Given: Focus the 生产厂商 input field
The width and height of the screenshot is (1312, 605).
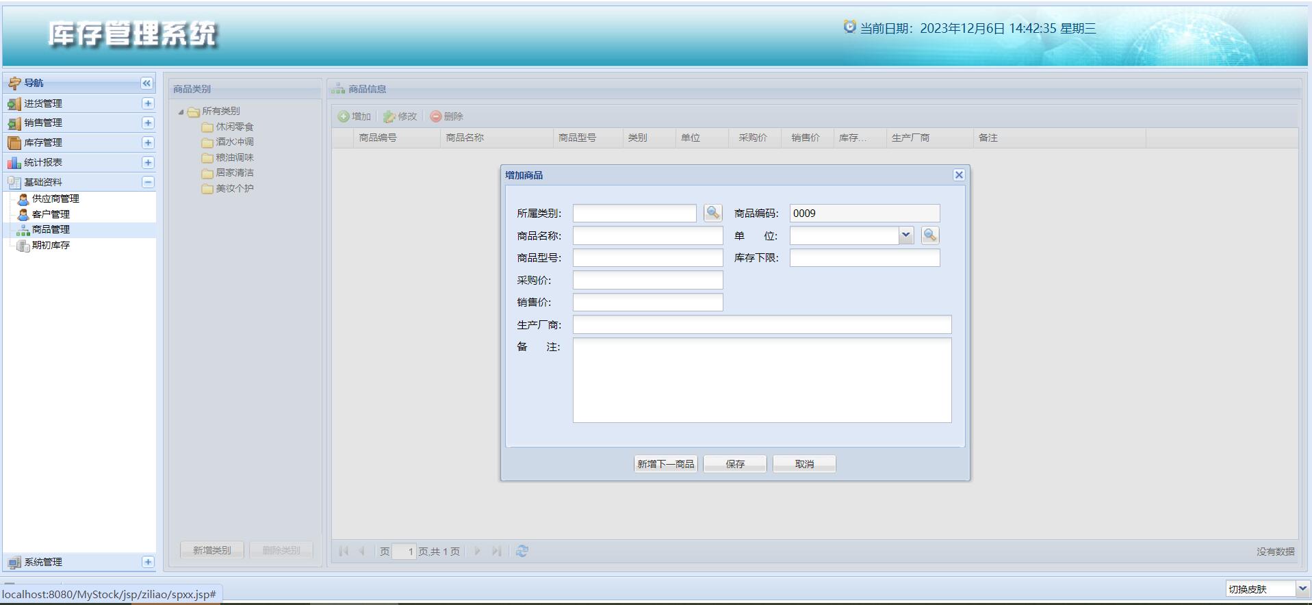Looking at the screenshot, I should tap(762, 324).
